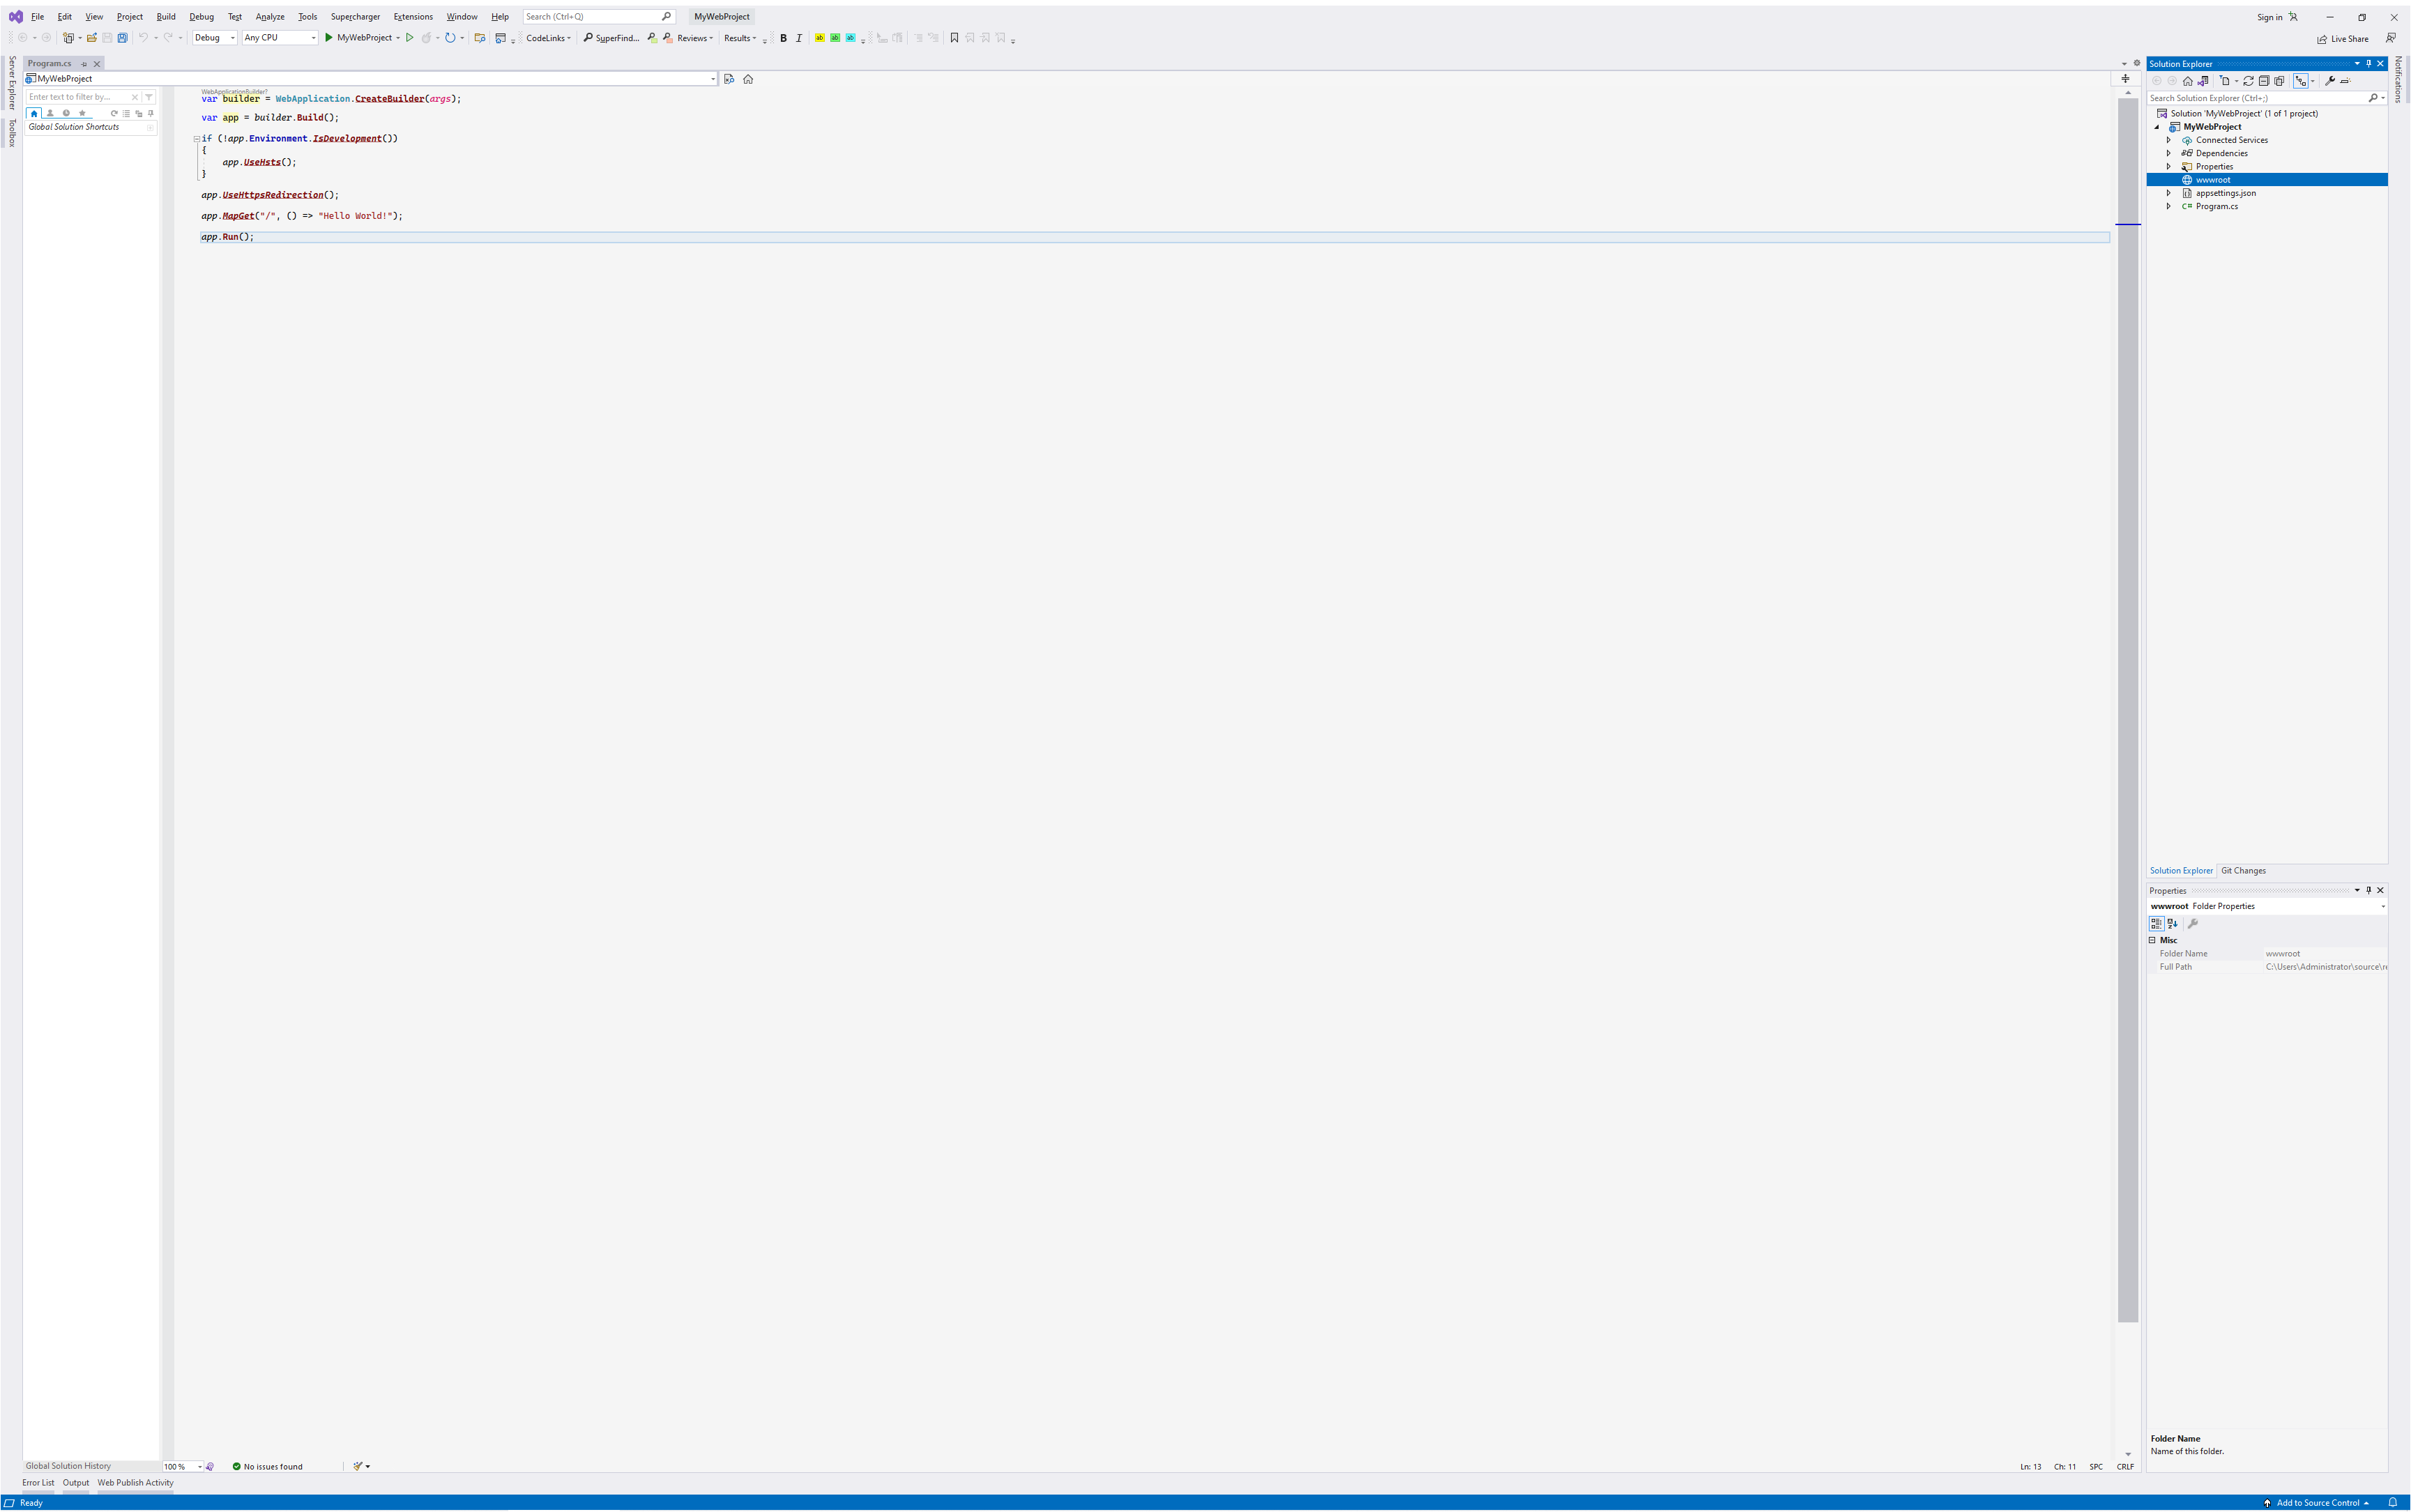Switch to the Git Changes tab
Screen dimensions: 2411x1512
pos(2243,871)
